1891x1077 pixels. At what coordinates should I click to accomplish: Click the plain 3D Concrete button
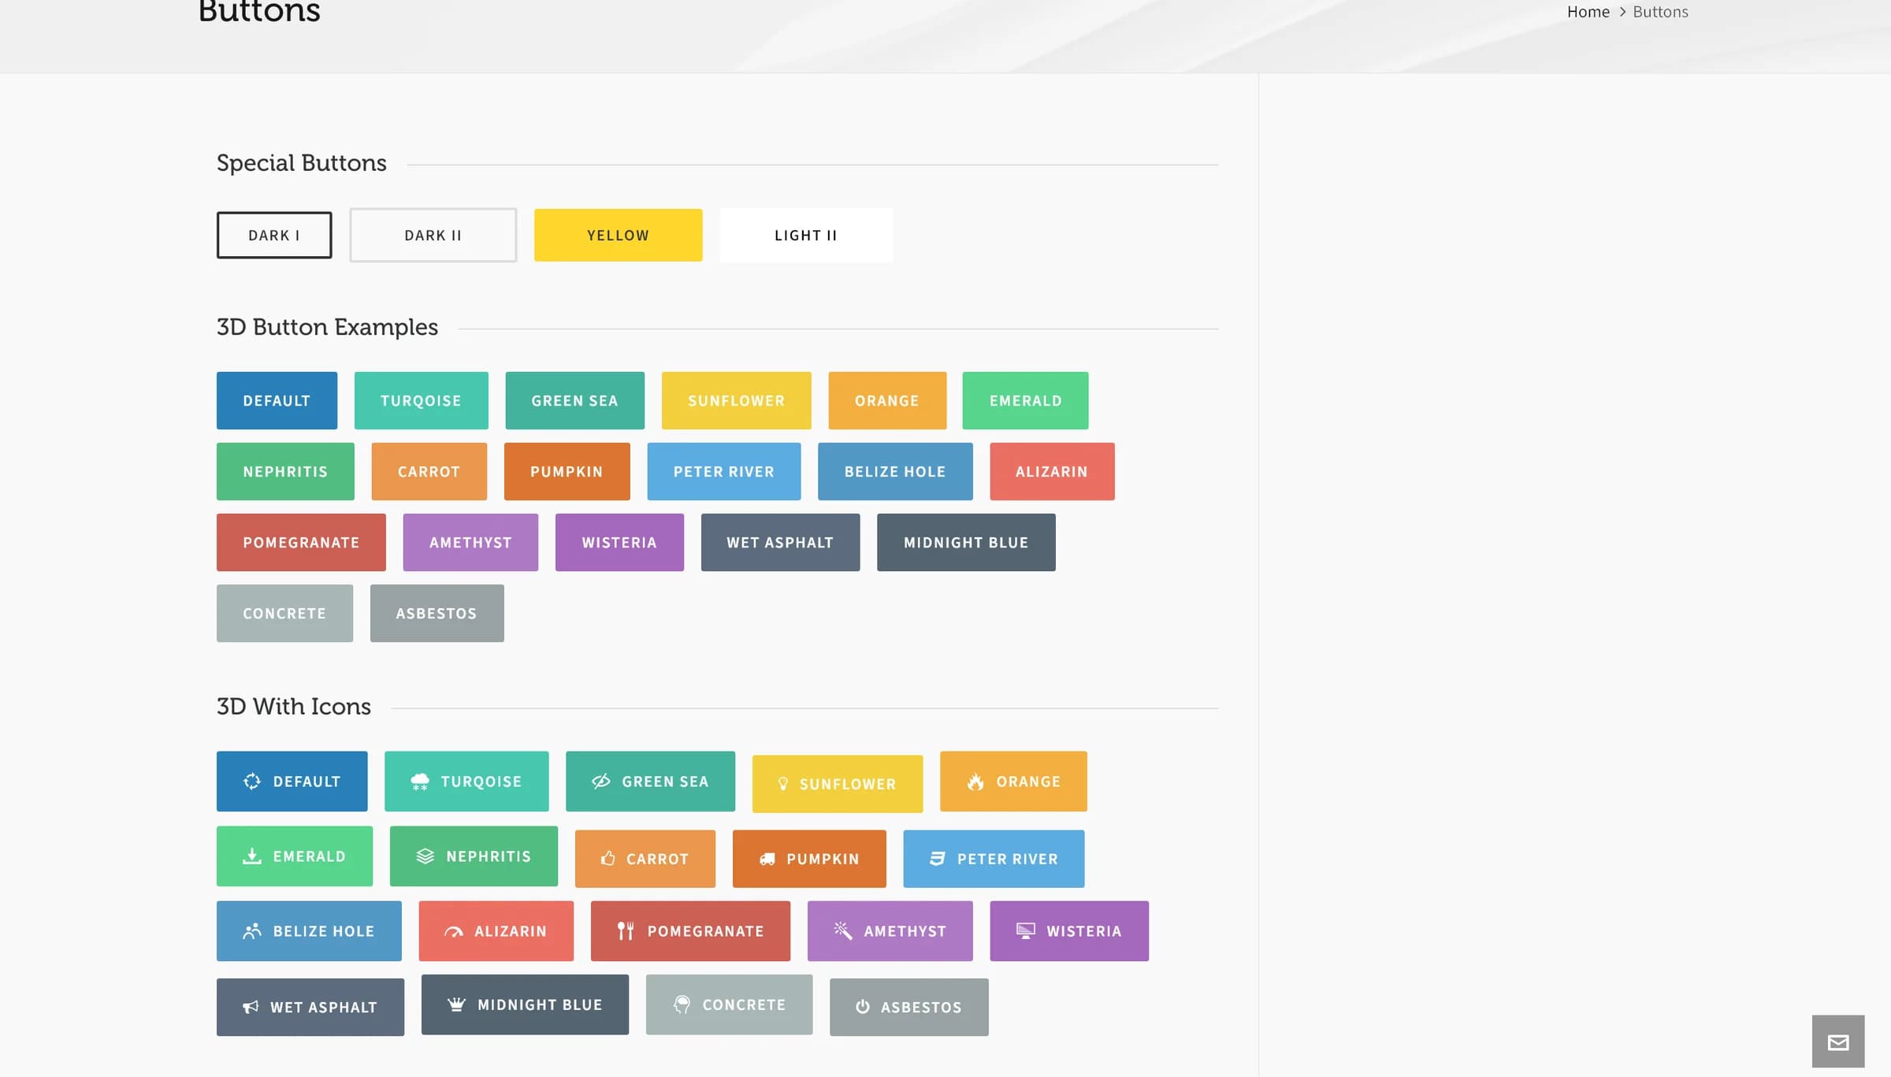pyautogui.click(x=284, y=613)
